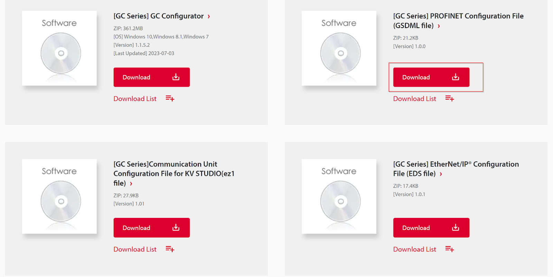Click Software disc thumbnail for KV STUDIO ez1 file
The image size is (553, 277).
pyautogui.click(x=59, y=196)
